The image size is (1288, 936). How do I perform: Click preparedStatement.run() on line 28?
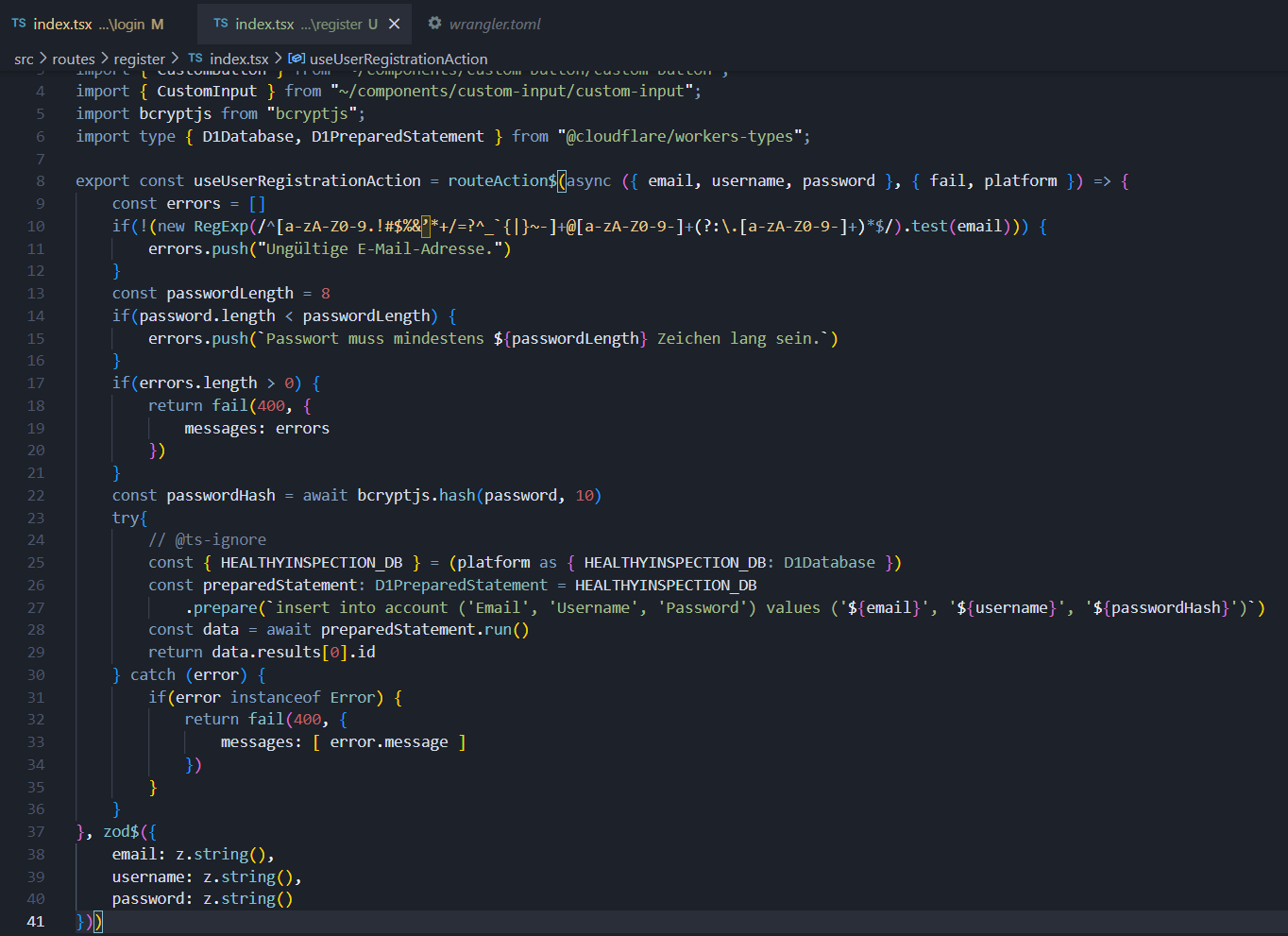[425, 629]
